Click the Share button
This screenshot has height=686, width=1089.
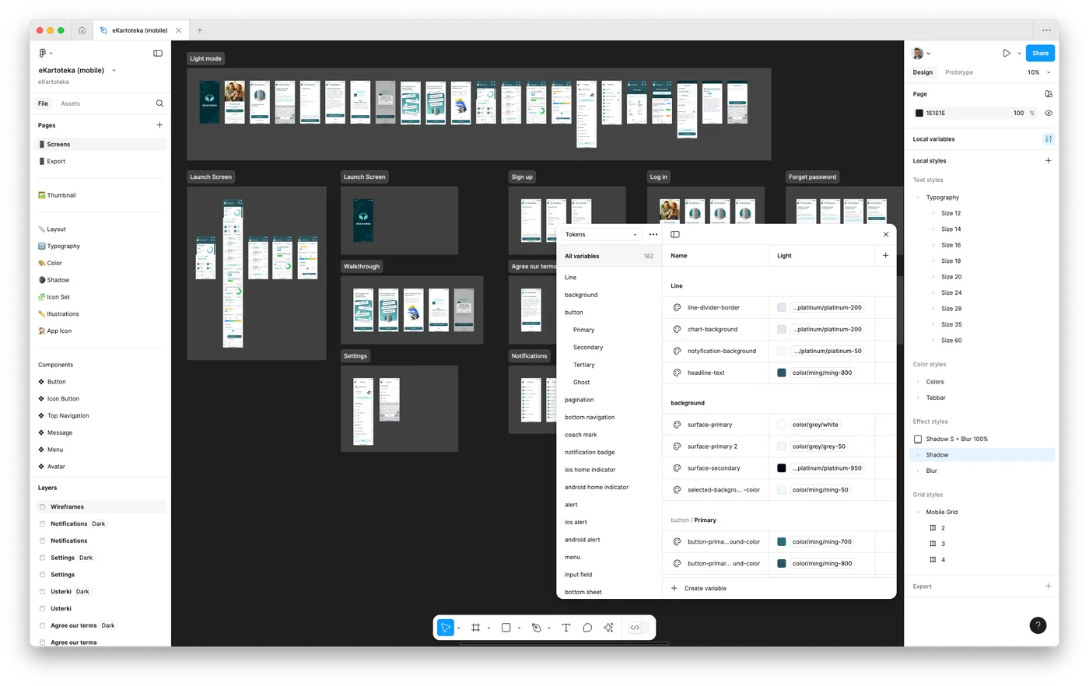tap(1040, 53)
